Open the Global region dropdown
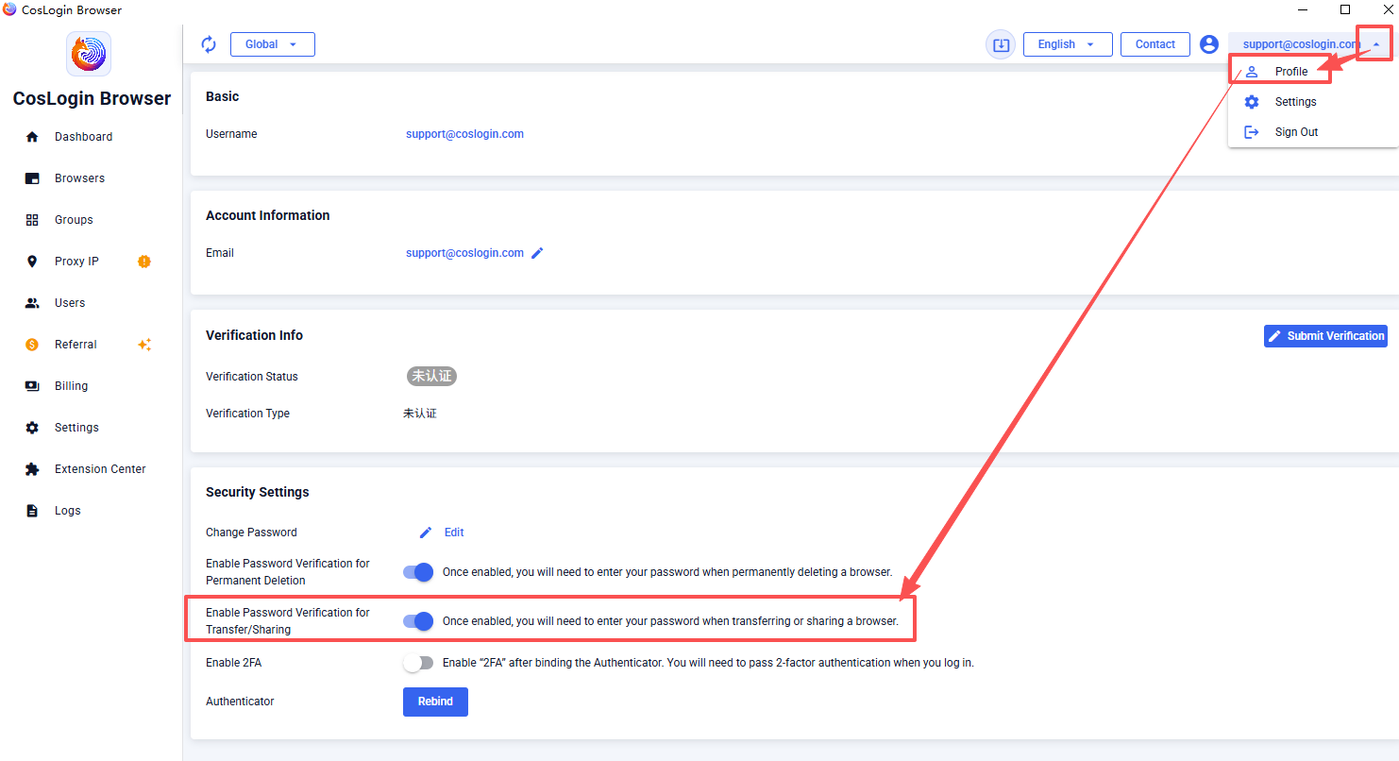The width and height of the screenshot is (1399, 761). click(273, 44)
